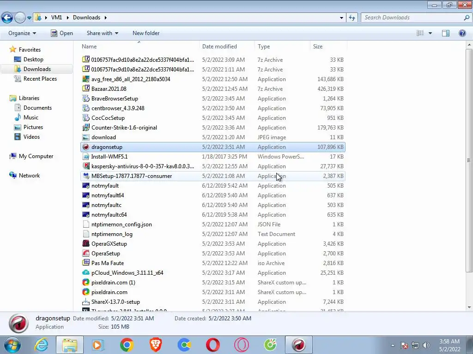Select the ntptimemon_log text document
The image size is (473, 354).
pos(112,234)
